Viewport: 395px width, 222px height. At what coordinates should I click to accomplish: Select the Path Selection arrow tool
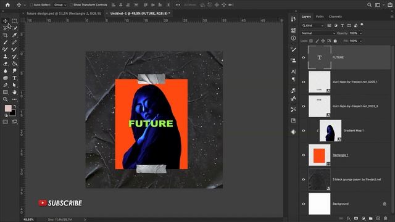(15, 85)
